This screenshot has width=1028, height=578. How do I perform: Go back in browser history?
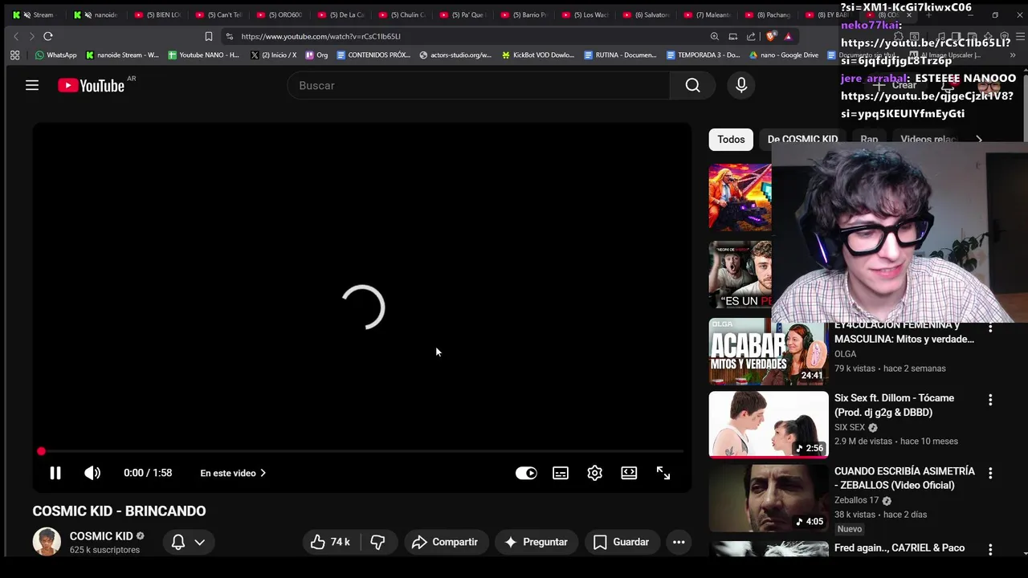16,36
